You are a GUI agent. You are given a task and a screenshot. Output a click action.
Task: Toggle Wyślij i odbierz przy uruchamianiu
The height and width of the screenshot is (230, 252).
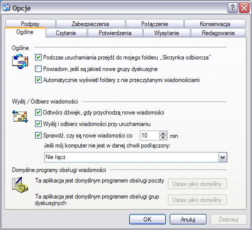[38, 124]
